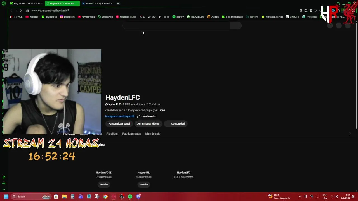Open the HaydenIRL featured channel
This screenshot has height=201, width=358.
point(144,173)
